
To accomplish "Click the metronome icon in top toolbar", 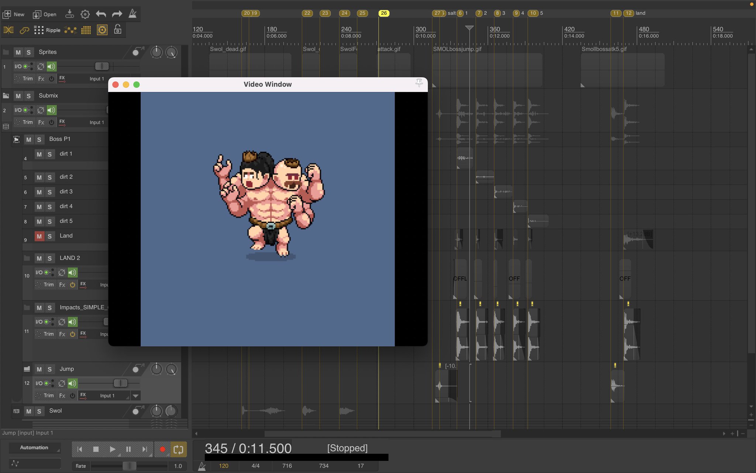I will click(x=133, y=14).
